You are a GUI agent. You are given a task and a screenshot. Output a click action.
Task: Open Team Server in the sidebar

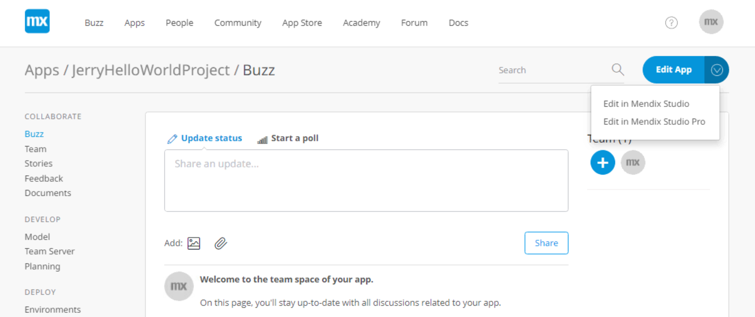tap(49, 251)
